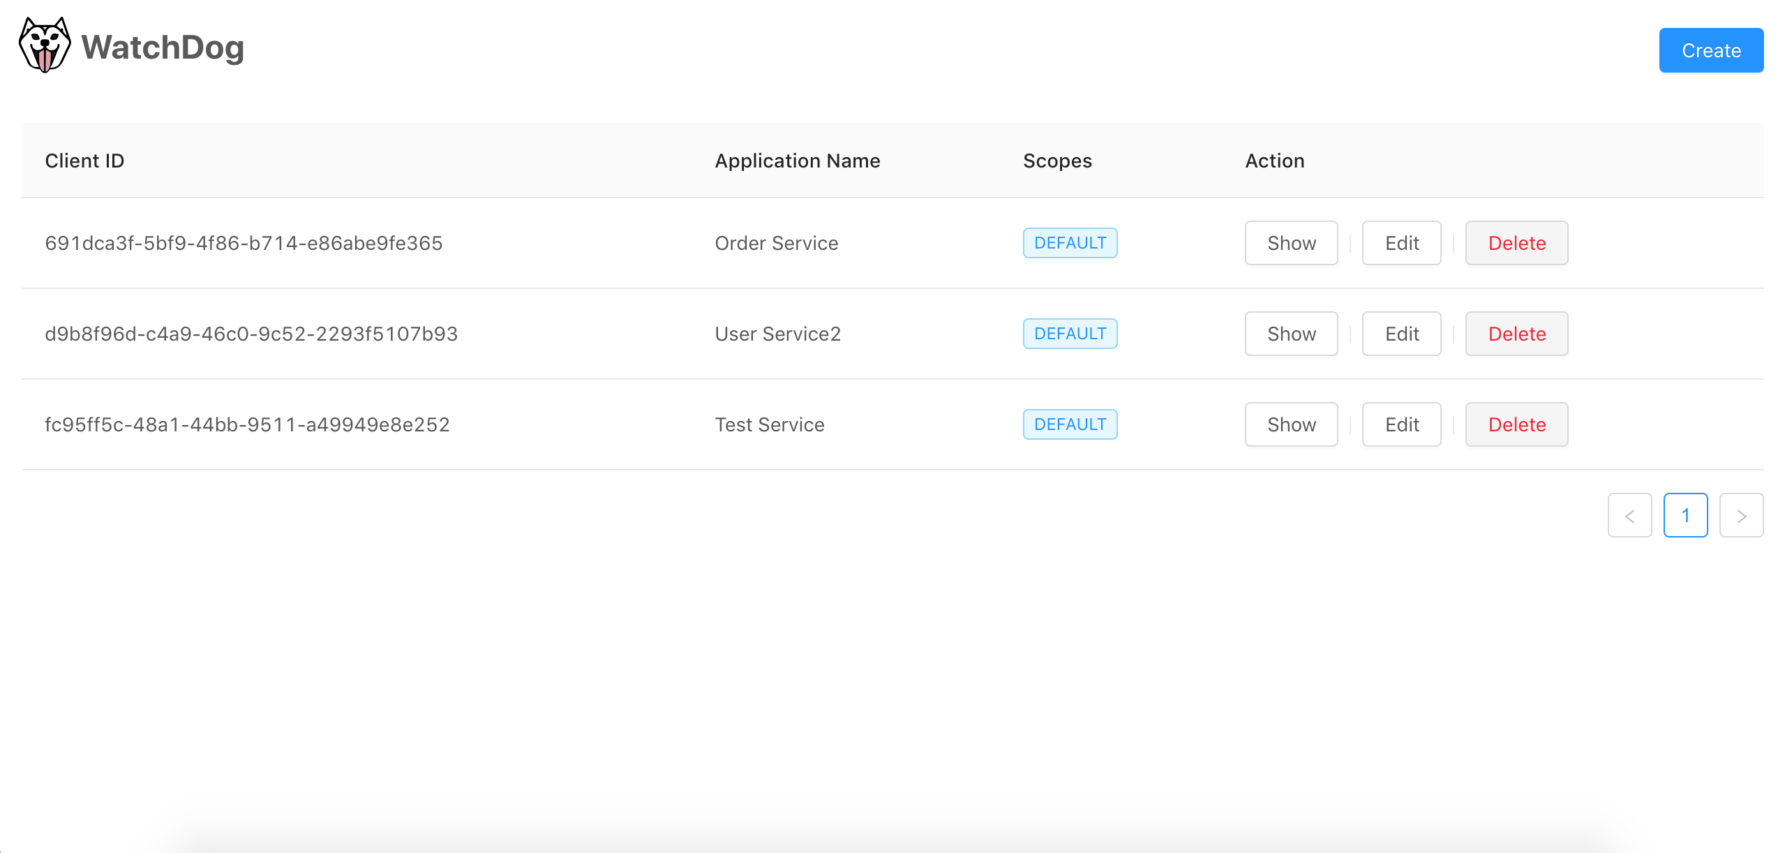Go to next page arrow
Screen dimensions: 1785x853
(x=1741, y=515)
